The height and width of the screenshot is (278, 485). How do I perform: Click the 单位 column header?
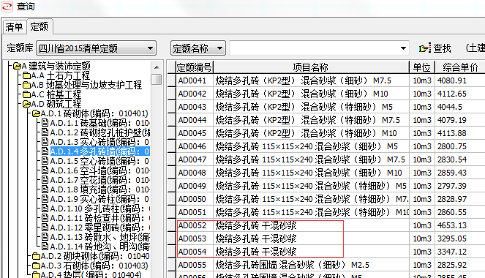coord(422,67)
